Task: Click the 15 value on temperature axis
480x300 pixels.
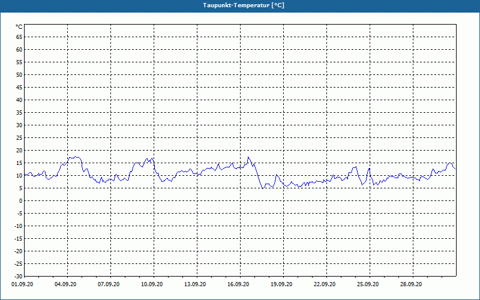Action: (x=19, y=163)
